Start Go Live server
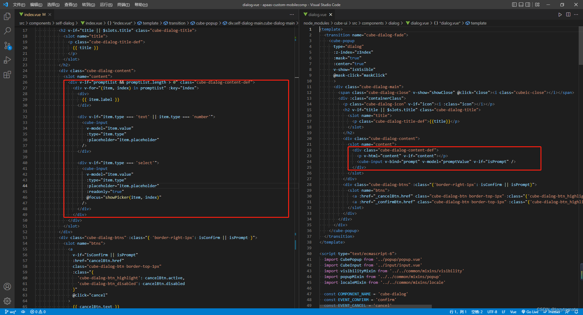 (530, 312)
